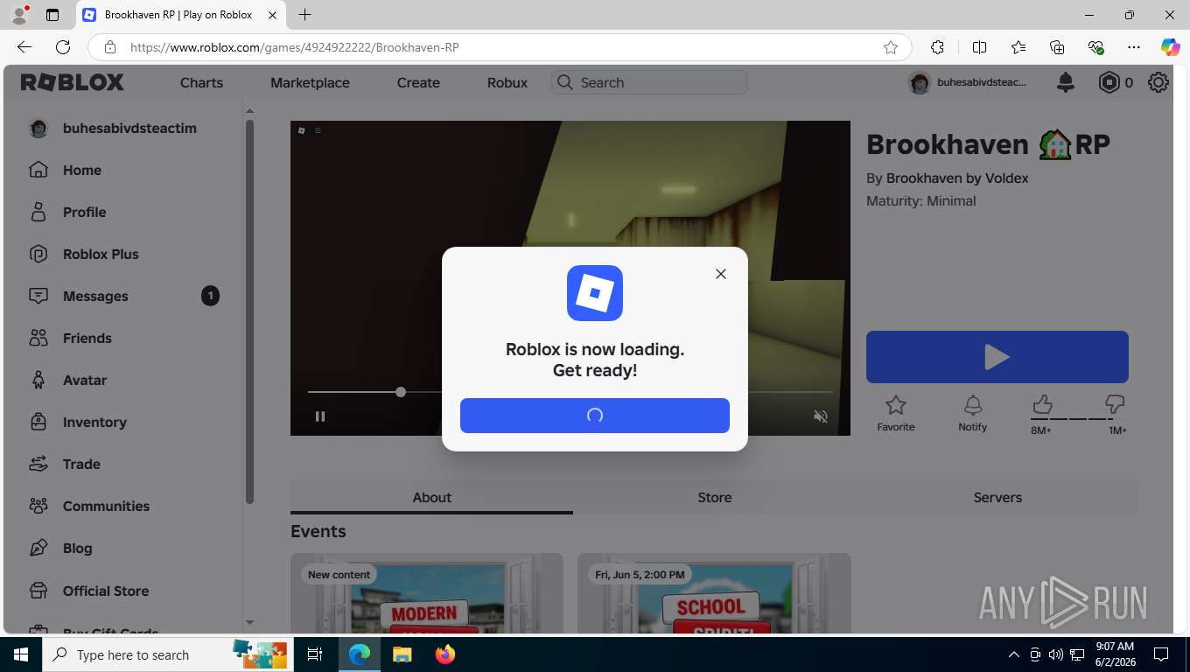
Task: Open browser essentials icon
Action: [1095, 47]
